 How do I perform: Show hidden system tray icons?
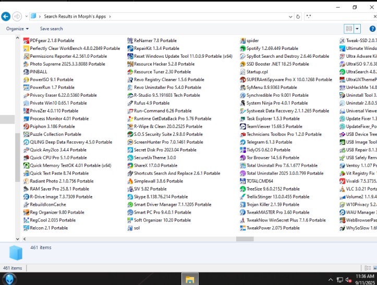click(x=331, y=279)
